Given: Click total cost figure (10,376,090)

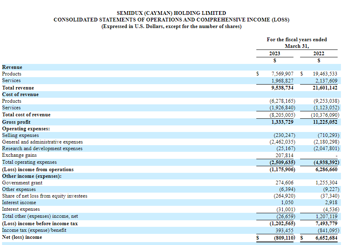Looking at the screenshot, I should pyautogui.click(x=325, y=115).
